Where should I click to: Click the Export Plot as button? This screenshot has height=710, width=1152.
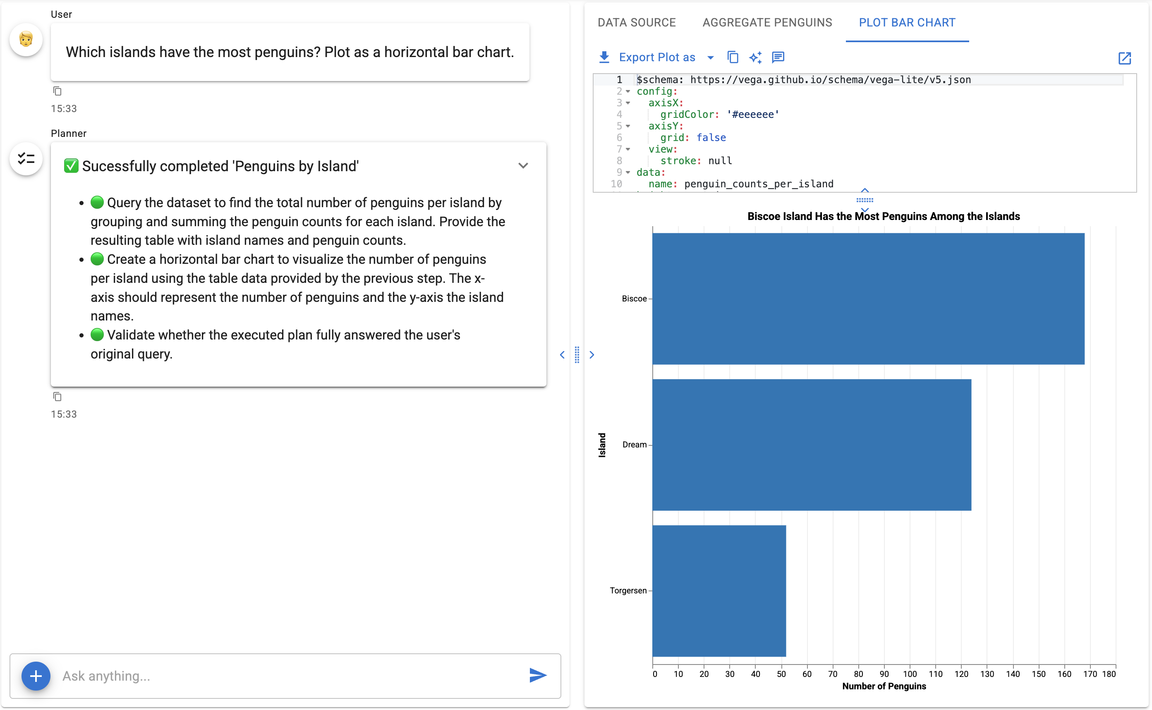pos(656,57)
